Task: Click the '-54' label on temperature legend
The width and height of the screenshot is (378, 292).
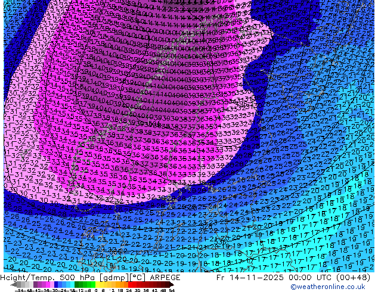Action: tap(19, 291)
